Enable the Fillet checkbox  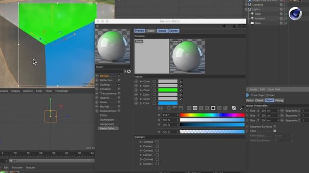[x=275, y=131]
